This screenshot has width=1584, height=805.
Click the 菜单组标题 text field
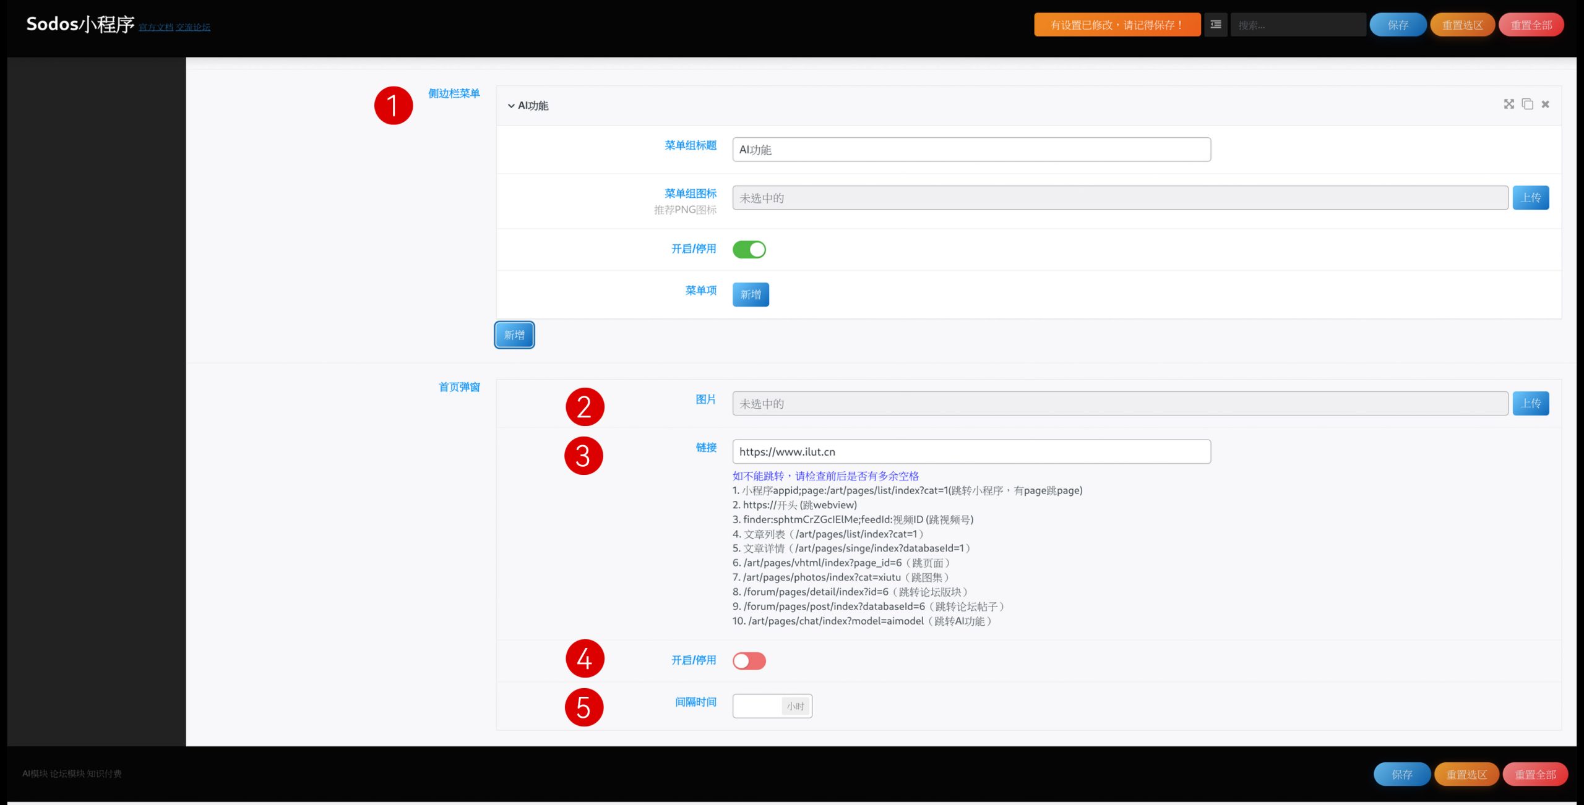(x=971, y=150)
